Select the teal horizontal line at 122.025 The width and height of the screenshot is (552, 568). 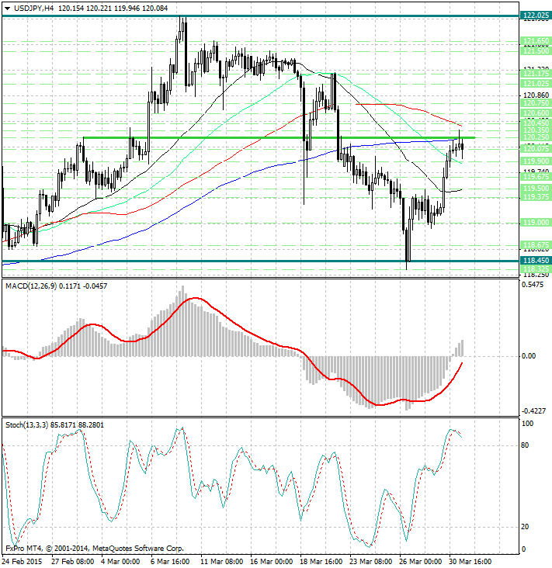pos(260,16)
